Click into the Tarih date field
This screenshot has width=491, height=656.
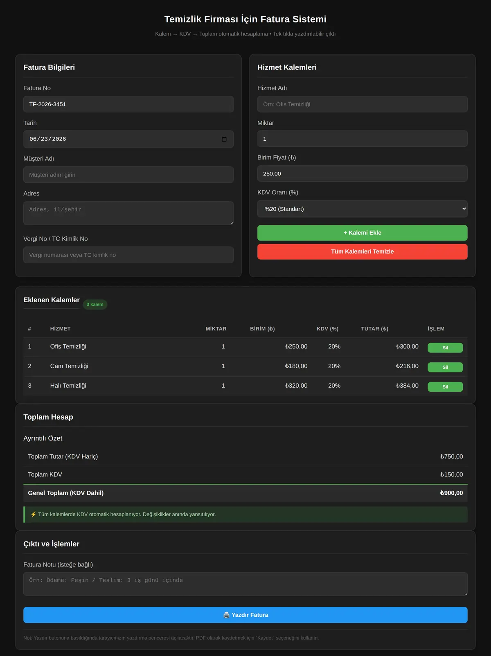point(128,139)
